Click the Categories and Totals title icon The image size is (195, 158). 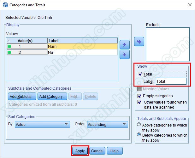click(x=5, y=5)
